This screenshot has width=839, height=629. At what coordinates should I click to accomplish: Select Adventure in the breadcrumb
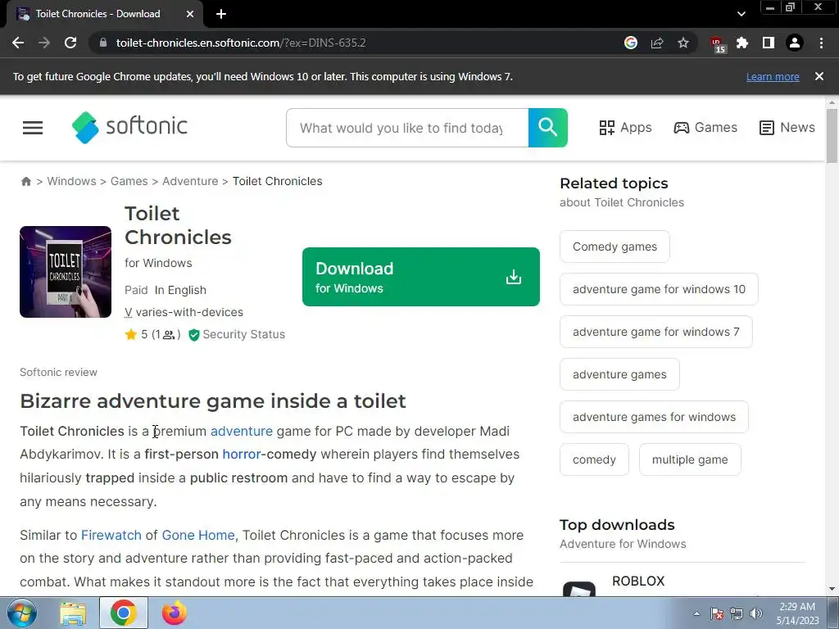(x=190, y=181)
